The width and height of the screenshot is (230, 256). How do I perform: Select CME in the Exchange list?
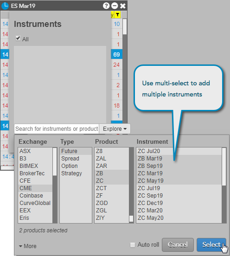tap(35, 188)
